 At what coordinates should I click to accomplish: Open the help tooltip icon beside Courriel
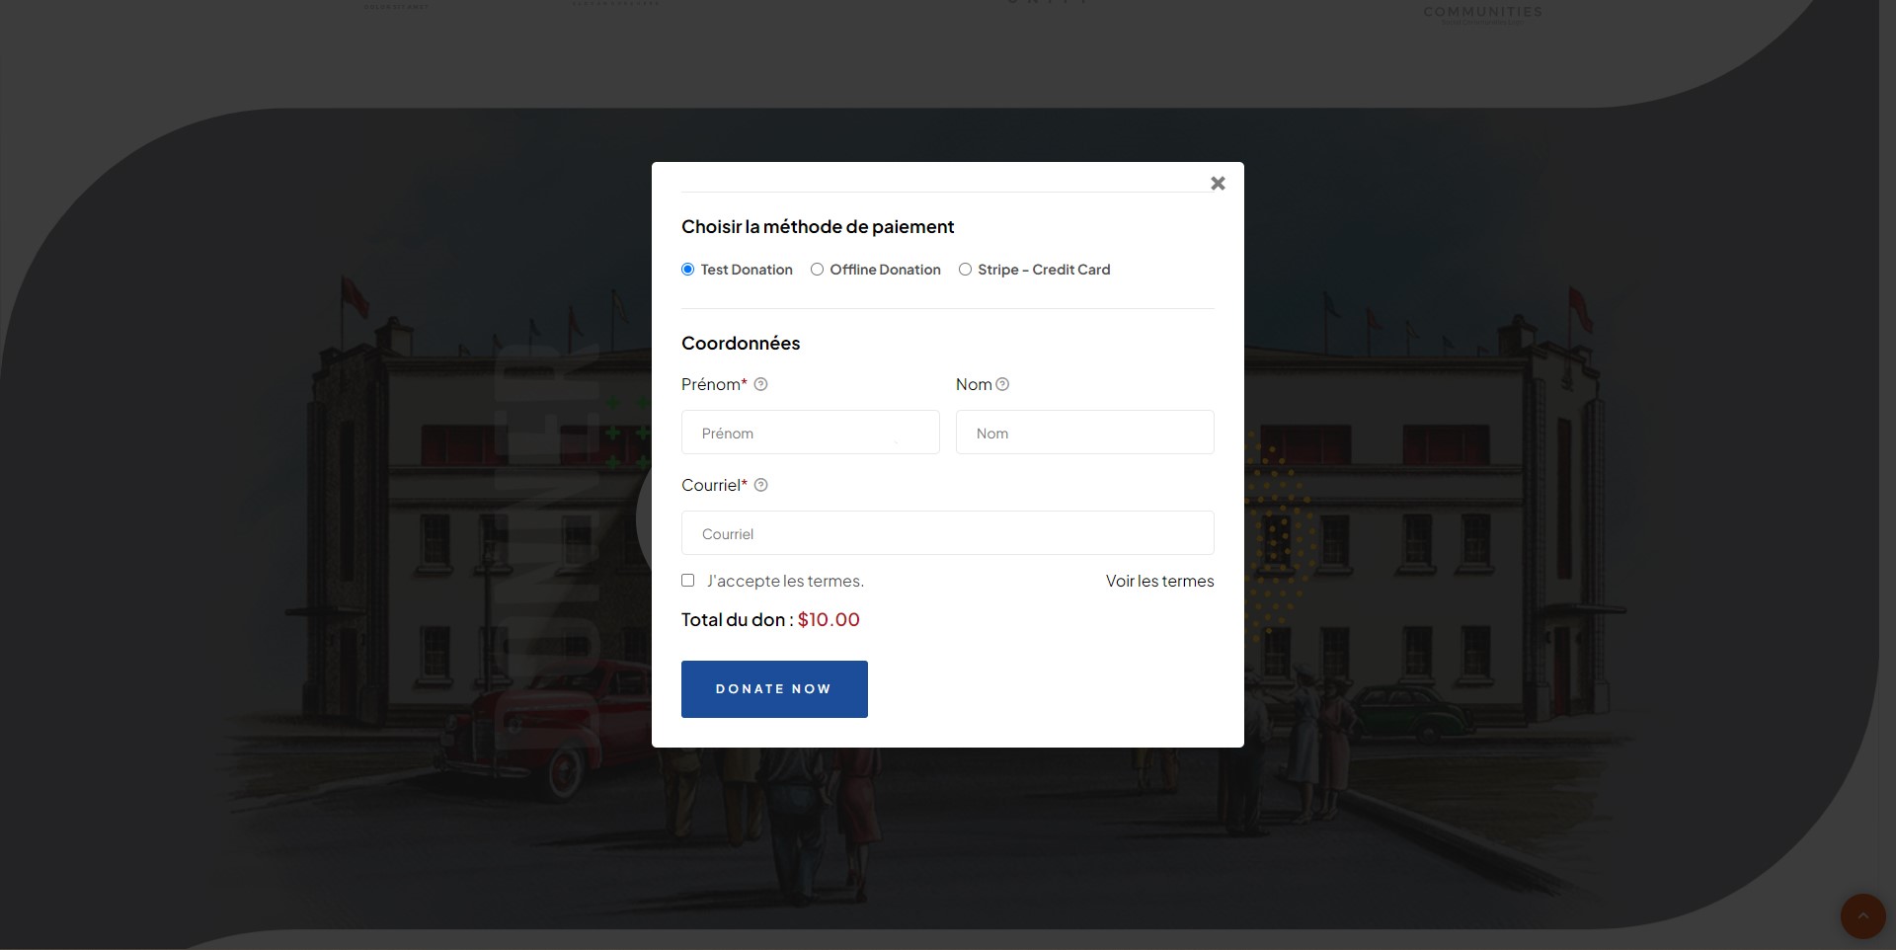click(760, 485)
